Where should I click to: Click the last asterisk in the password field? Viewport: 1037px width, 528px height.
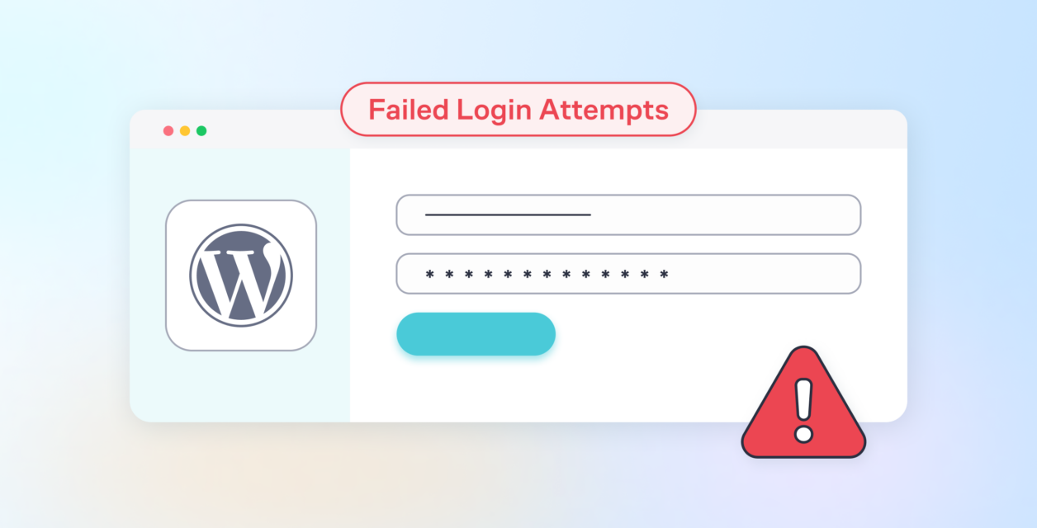pos(664,274)
